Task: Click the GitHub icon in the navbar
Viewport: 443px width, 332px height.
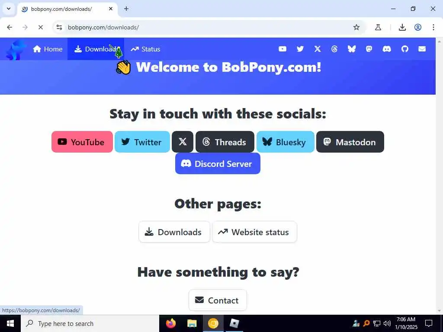Action: [x=405, y=49]
